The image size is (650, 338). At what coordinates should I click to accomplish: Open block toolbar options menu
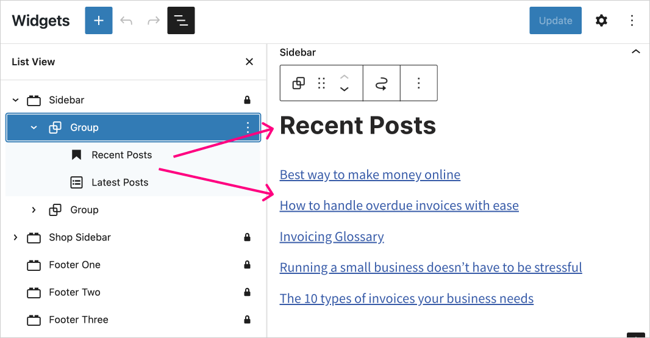coord(419,83)
